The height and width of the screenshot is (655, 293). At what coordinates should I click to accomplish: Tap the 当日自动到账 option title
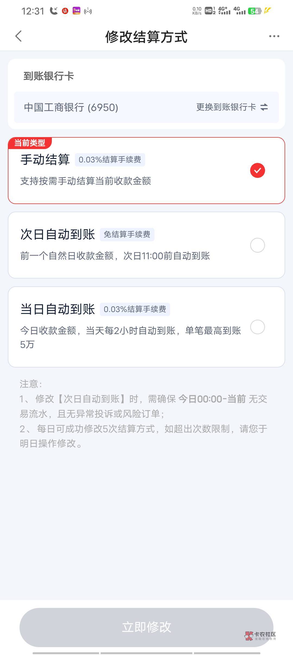(x=58, y=309)
